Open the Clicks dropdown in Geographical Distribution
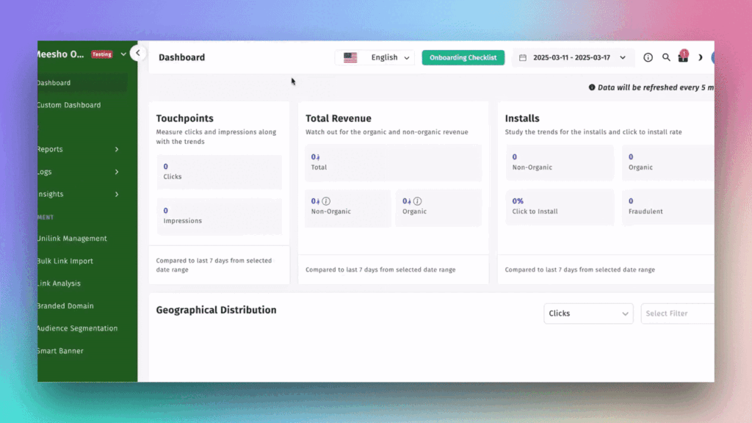 point(587,313)
